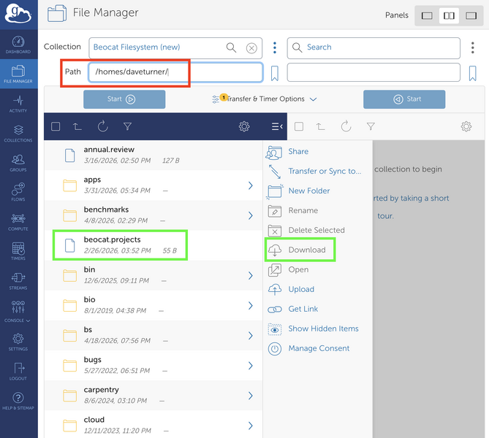This screenshot has height=438, width=489.
Task: Select Show Hidden Items menu entry
Action: 322,328
